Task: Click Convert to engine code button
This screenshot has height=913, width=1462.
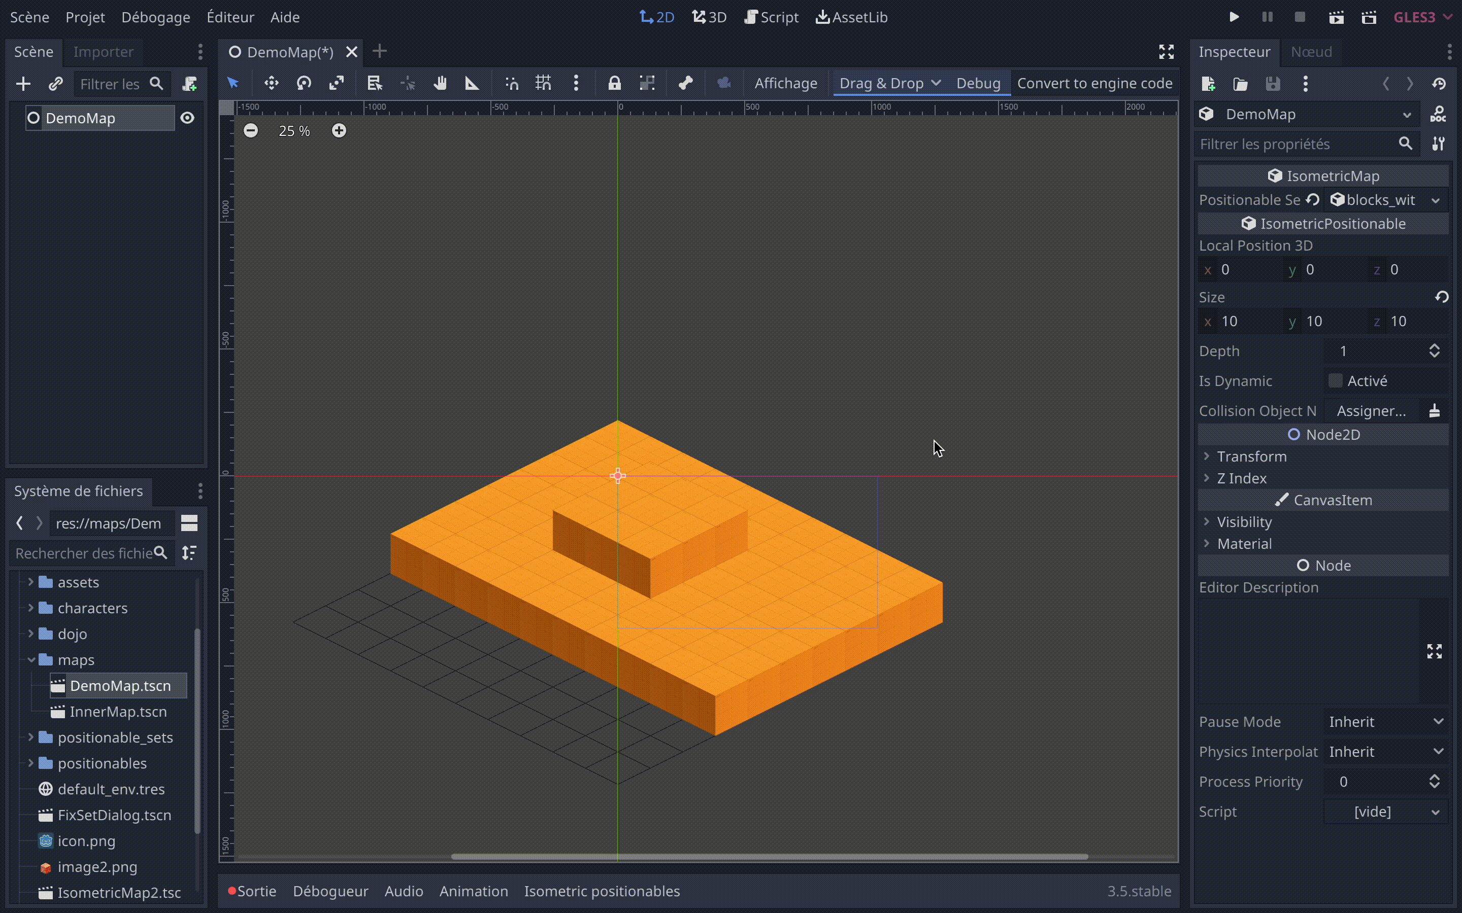Action: click(1094, 83)
